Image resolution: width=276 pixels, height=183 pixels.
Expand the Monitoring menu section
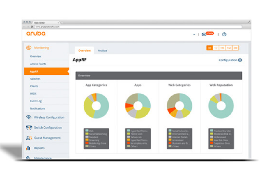click(x=42, y=48)
